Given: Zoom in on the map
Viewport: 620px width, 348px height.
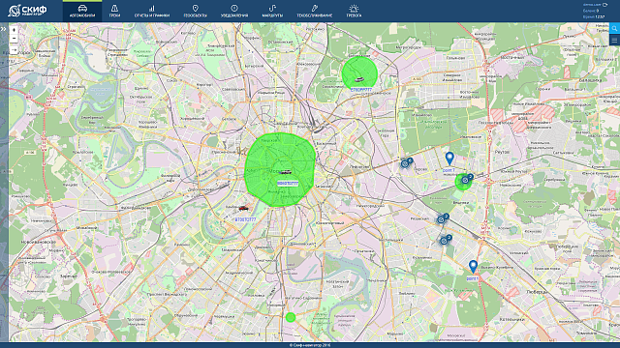Looking at the screenshot, I should [14, 30].
